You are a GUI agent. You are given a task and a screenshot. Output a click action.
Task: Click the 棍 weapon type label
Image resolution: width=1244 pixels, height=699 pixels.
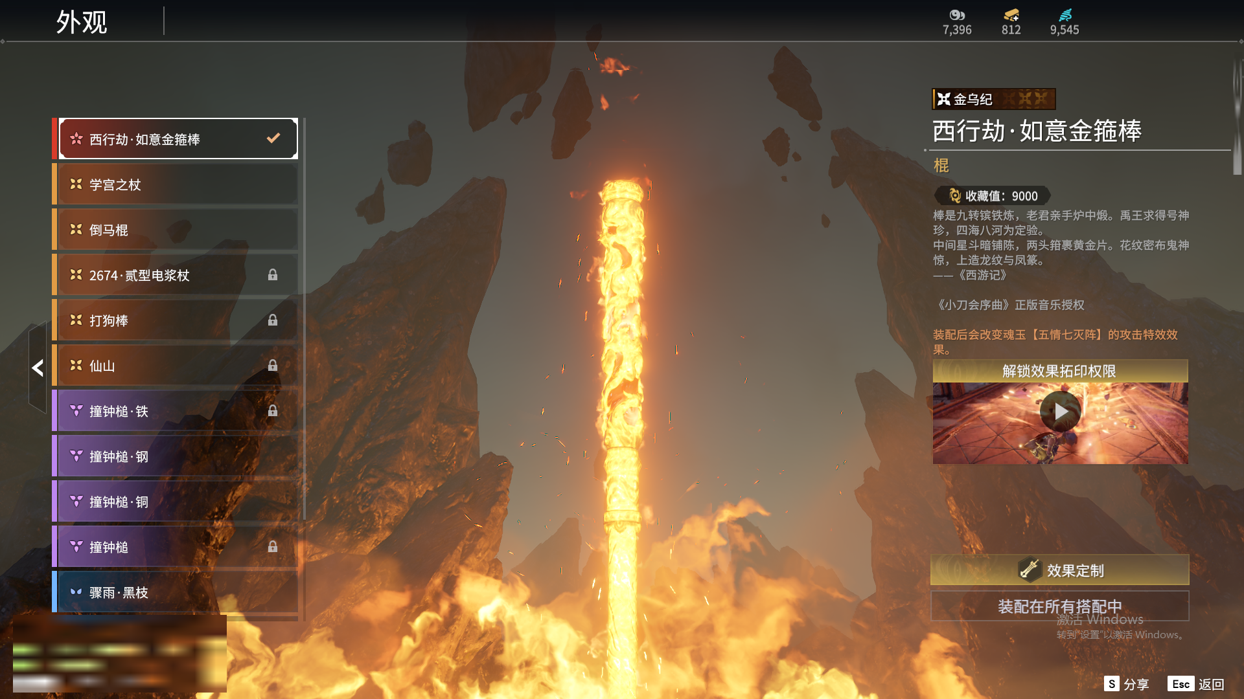coord(941,166)
